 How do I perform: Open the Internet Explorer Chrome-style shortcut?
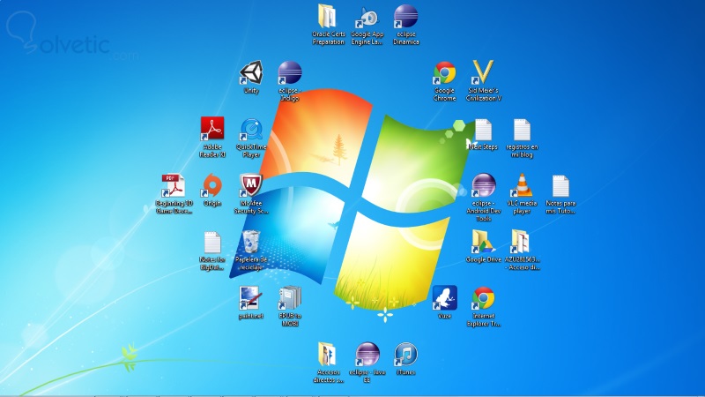click(x=483, y=306)
